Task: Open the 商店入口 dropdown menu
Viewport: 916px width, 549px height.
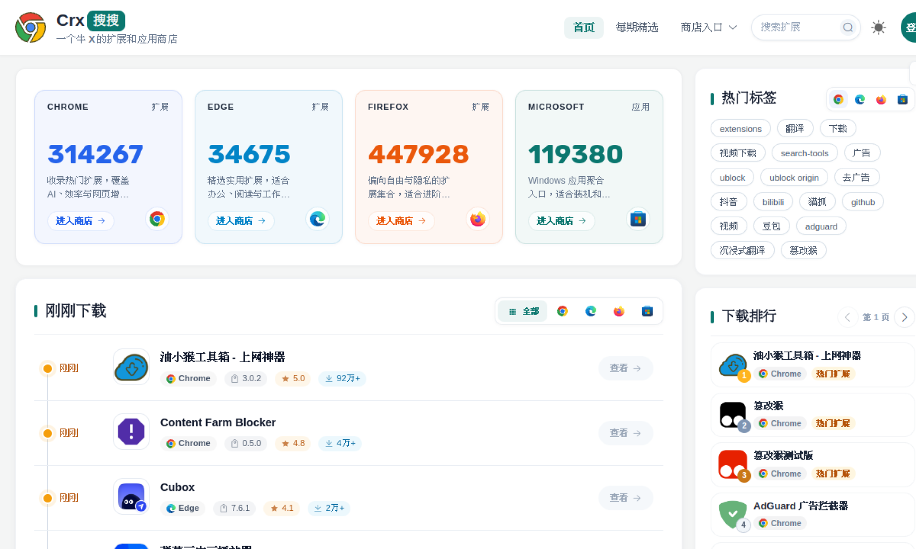Action: pyautogui.click(x=708, y=27)
